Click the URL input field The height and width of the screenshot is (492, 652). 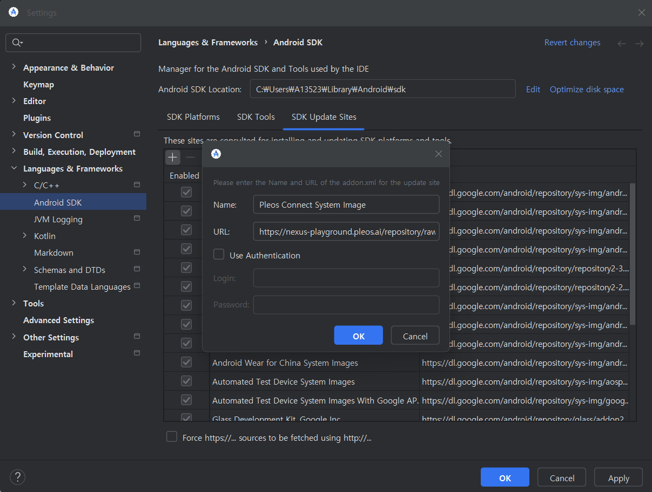346,231
